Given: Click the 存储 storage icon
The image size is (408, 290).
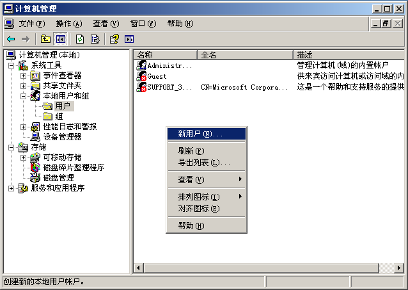Looking at the screenshot, I should coord(23,147).
